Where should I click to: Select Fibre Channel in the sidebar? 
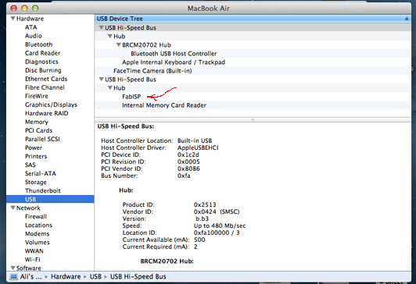tap(45, 87)
